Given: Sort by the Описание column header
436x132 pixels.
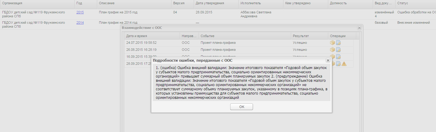Looking at the screenshot, I should click(134, 3).
